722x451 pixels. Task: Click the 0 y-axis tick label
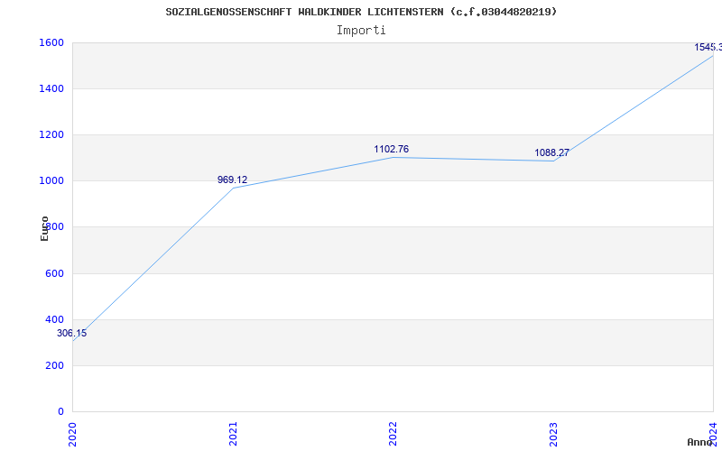[60, 411]
